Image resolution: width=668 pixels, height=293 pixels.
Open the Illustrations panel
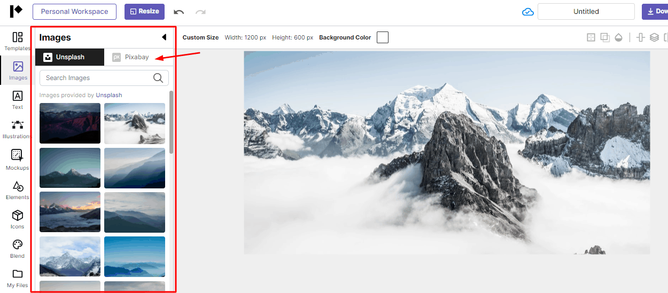coord(17,129)
